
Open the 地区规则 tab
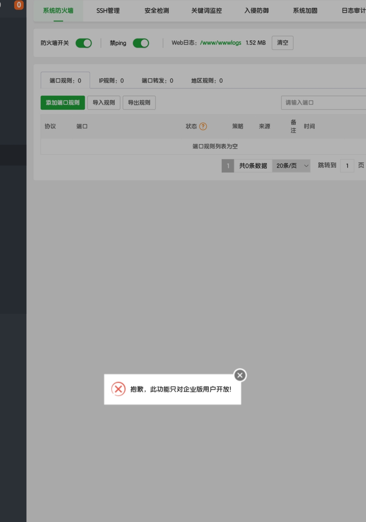tap(206, 81)
